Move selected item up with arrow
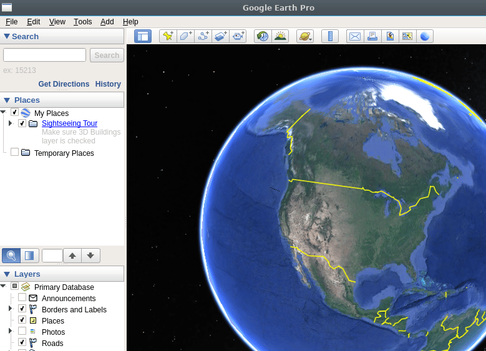This screenshot has height=351, width=486. [72, 256]
